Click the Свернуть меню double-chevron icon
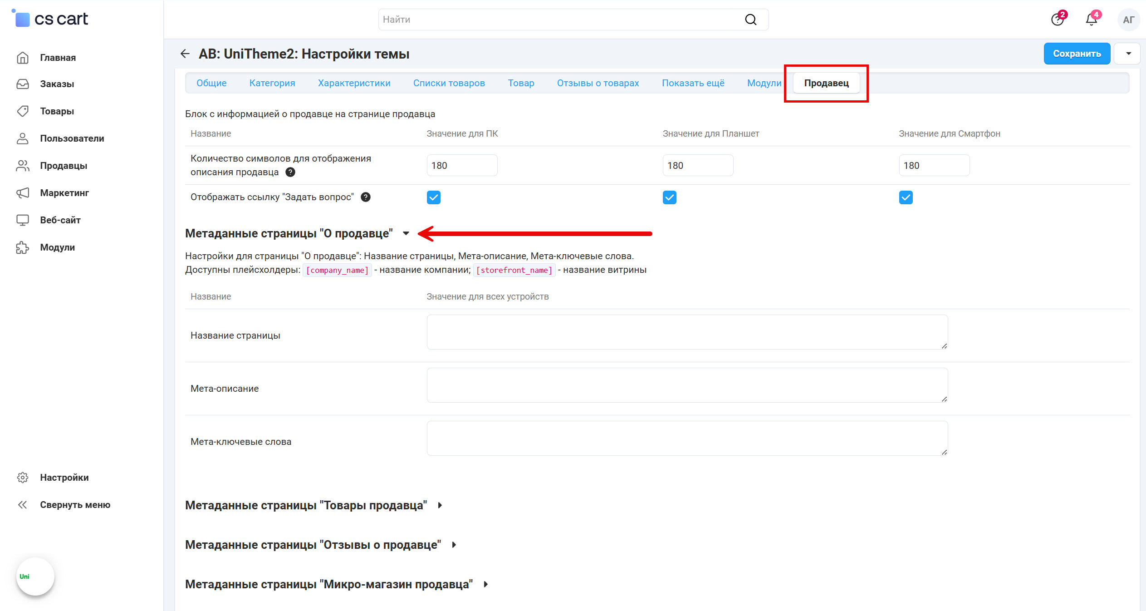This screenshot has height=611, width=1146. (23, 505)
